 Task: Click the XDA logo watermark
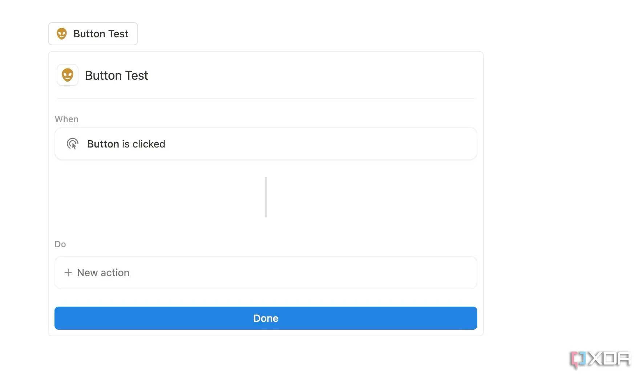click(x=600, y=359)
